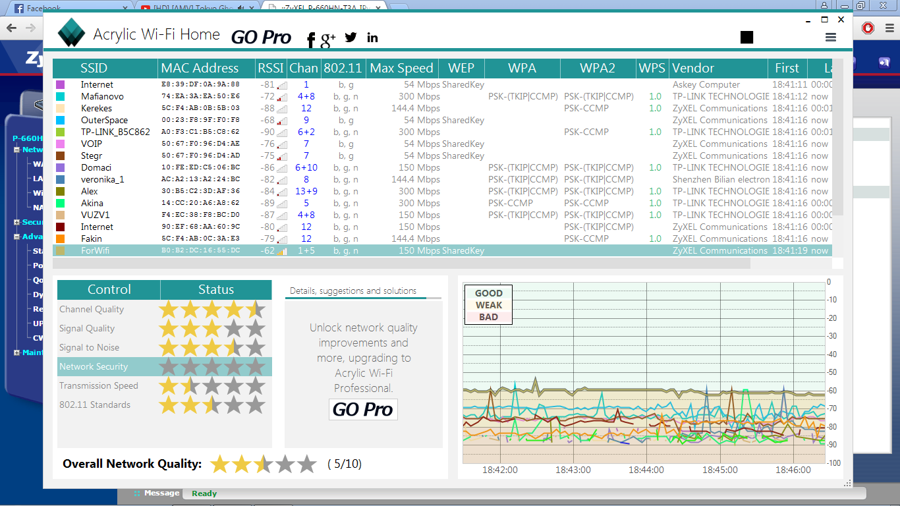Click the Facebook icon in the header
The image size is (900, 506).
[311, 40]
